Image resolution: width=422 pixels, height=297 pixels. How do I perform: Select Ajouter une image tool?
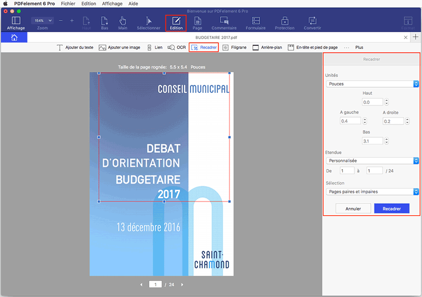coord(119,47)
